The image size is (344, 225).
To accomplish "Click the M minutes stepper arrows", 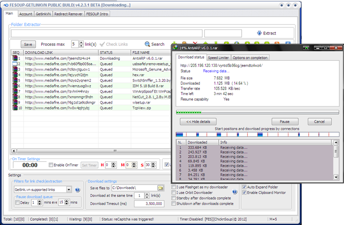I will tap(134, 165).
